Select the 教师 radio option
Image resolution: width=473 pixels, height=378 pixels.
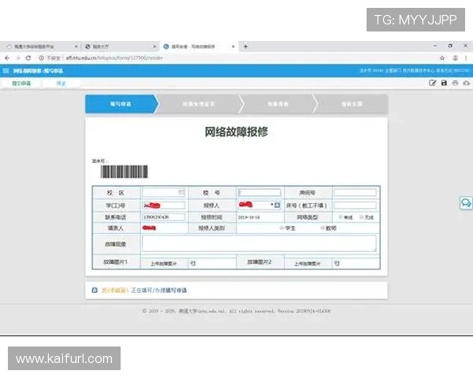(322, 228)
